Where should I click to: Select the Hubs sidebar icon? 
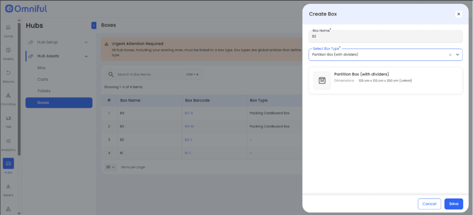[x=8, y=164]
